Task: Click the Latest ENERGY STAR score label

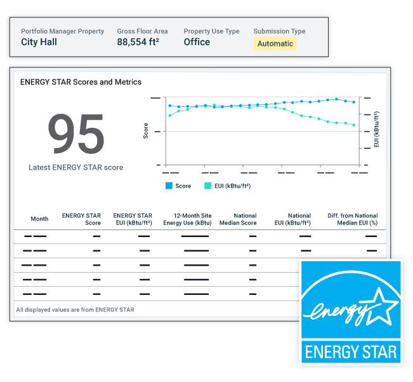Action: [x=76, y=167]
